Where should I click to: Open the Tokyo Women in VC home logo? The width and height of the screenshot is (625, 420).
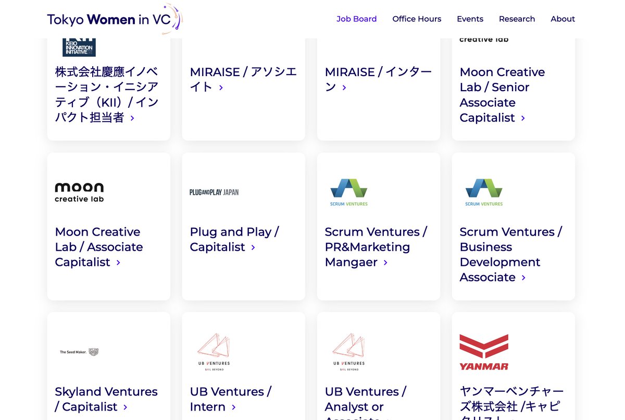pos(115,19)
